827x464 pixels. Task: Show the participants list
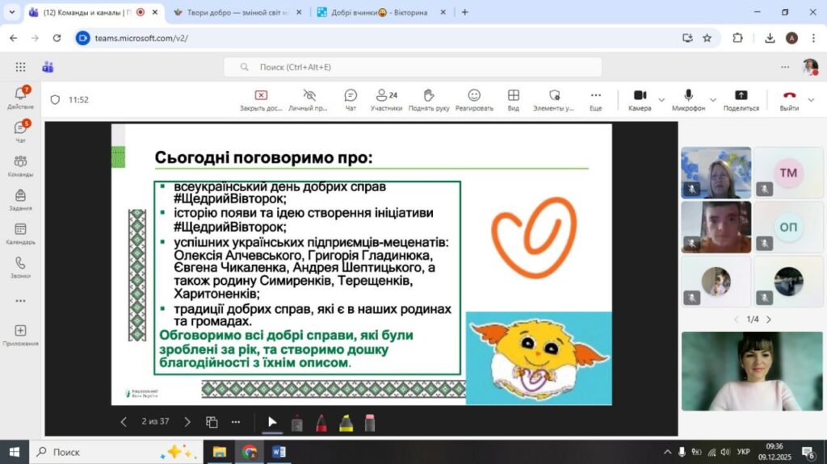click(x=386, y=99)
